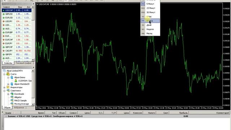
Task: Pick the 30 Минут timeframe
Action: (x=150, y=12)
